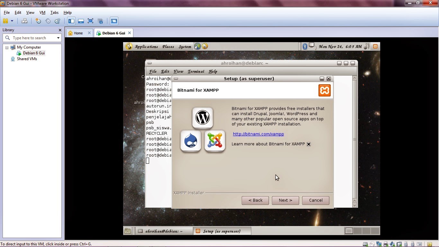Open the Tabs menu
Image resolution: width=439 pixels, height=247 pixels.
click(54, 13)
